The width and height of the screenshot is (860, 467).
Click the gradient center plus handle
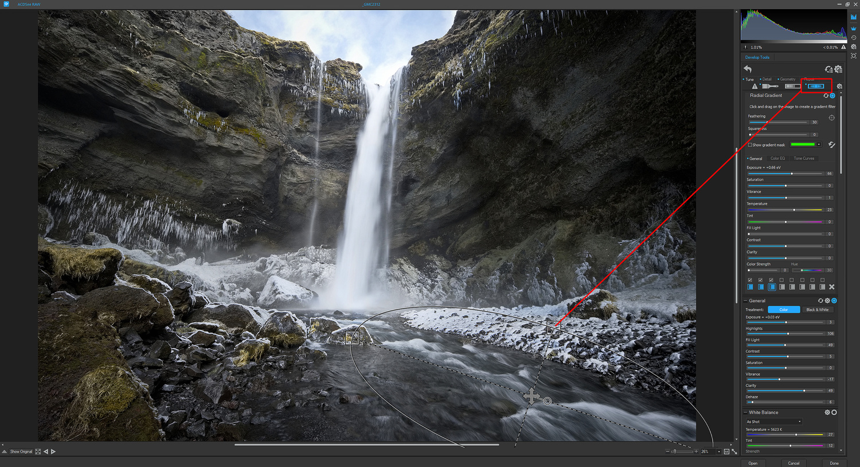click(531, 396)
